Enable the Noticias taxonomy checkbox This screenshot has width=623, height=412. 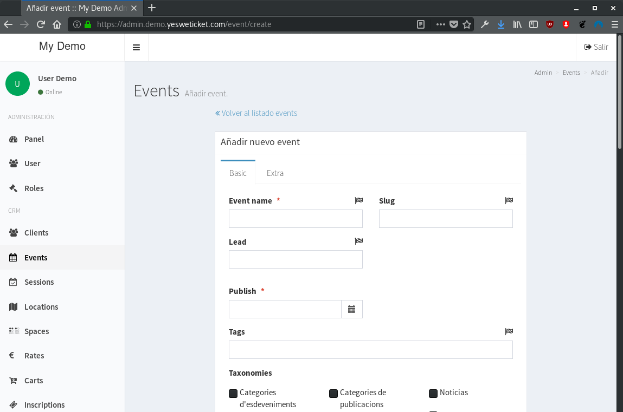tap(433, 393)
